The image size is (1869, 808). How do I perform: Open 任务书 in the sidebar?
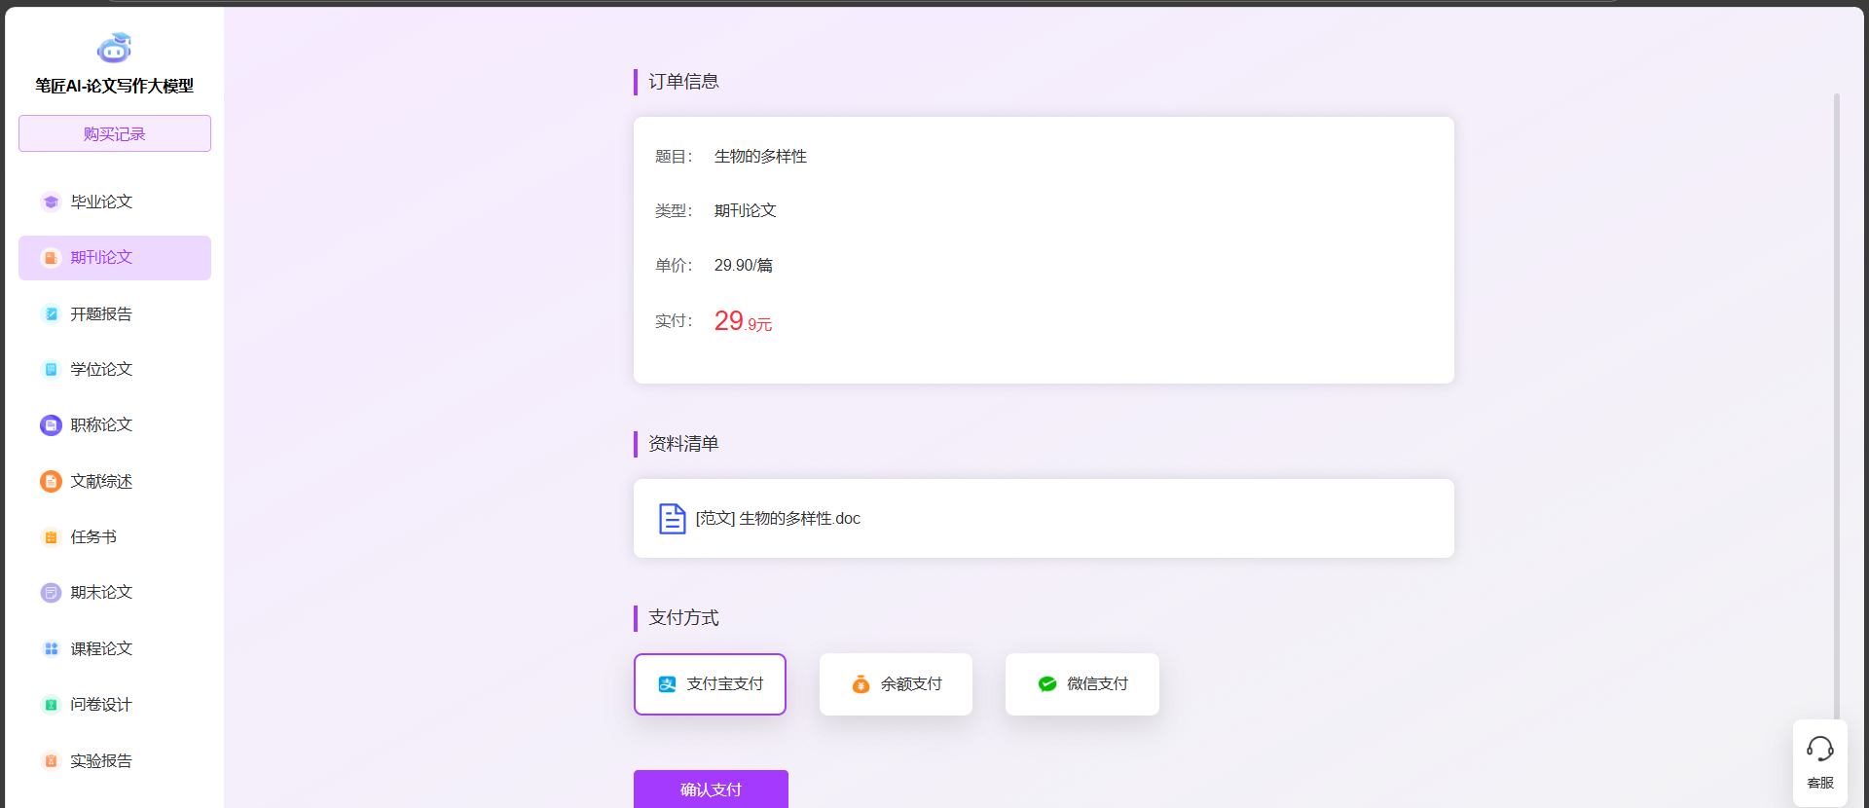click(93, 537)
